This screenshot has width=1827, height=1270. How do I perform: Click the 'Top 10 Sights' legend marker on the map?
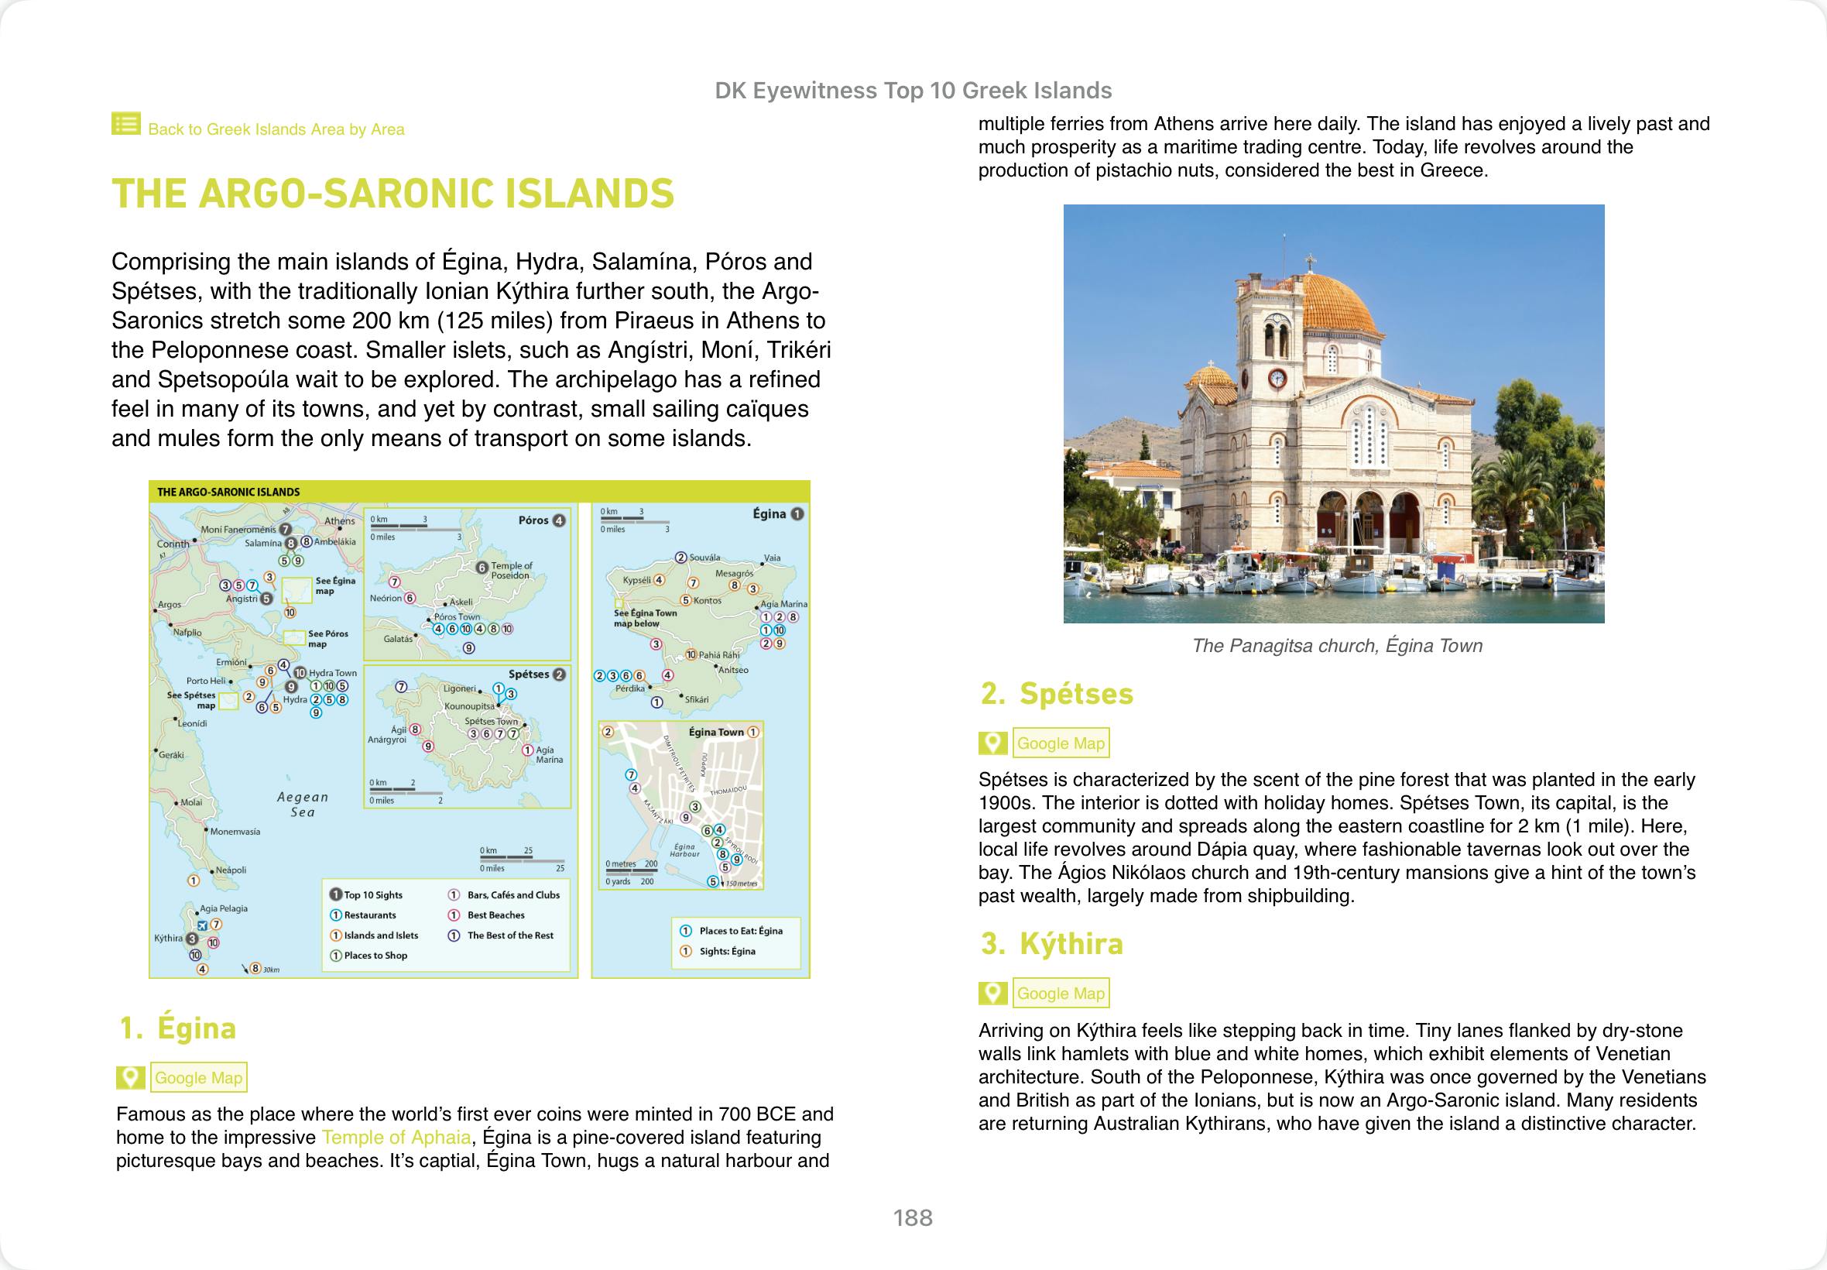(336, 894)
